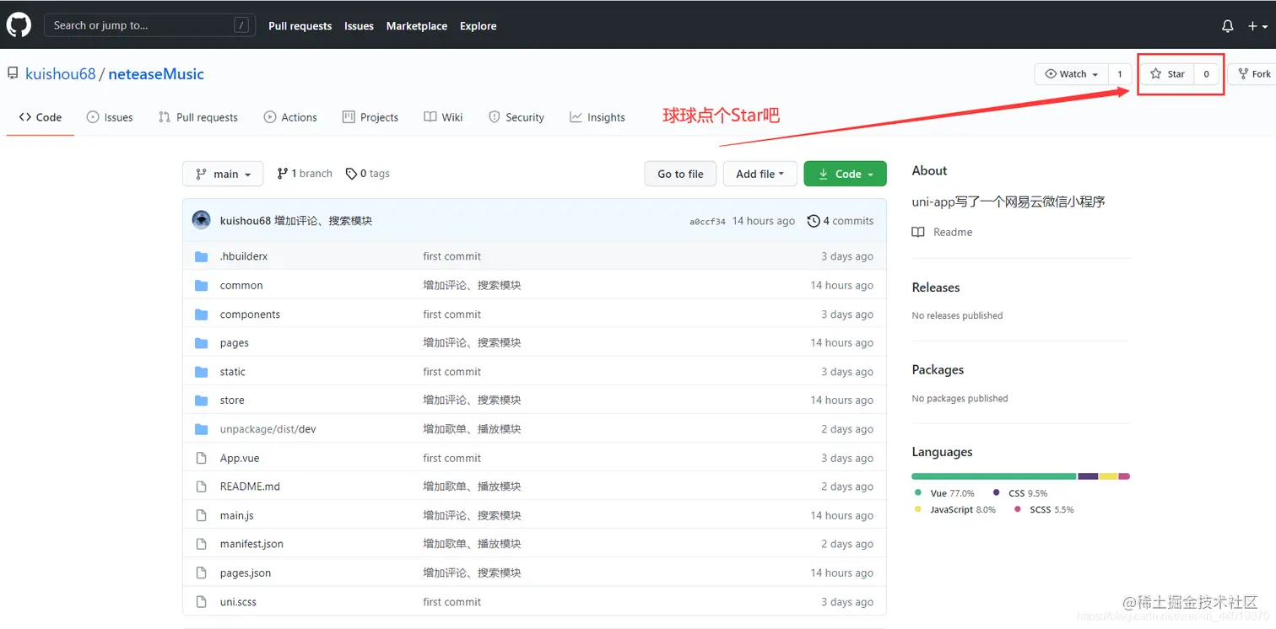The width and height of the screenshot is (1276, 629).
Task: Click the purple CSS segment in language bar
Action: [x=1088, y=476]
